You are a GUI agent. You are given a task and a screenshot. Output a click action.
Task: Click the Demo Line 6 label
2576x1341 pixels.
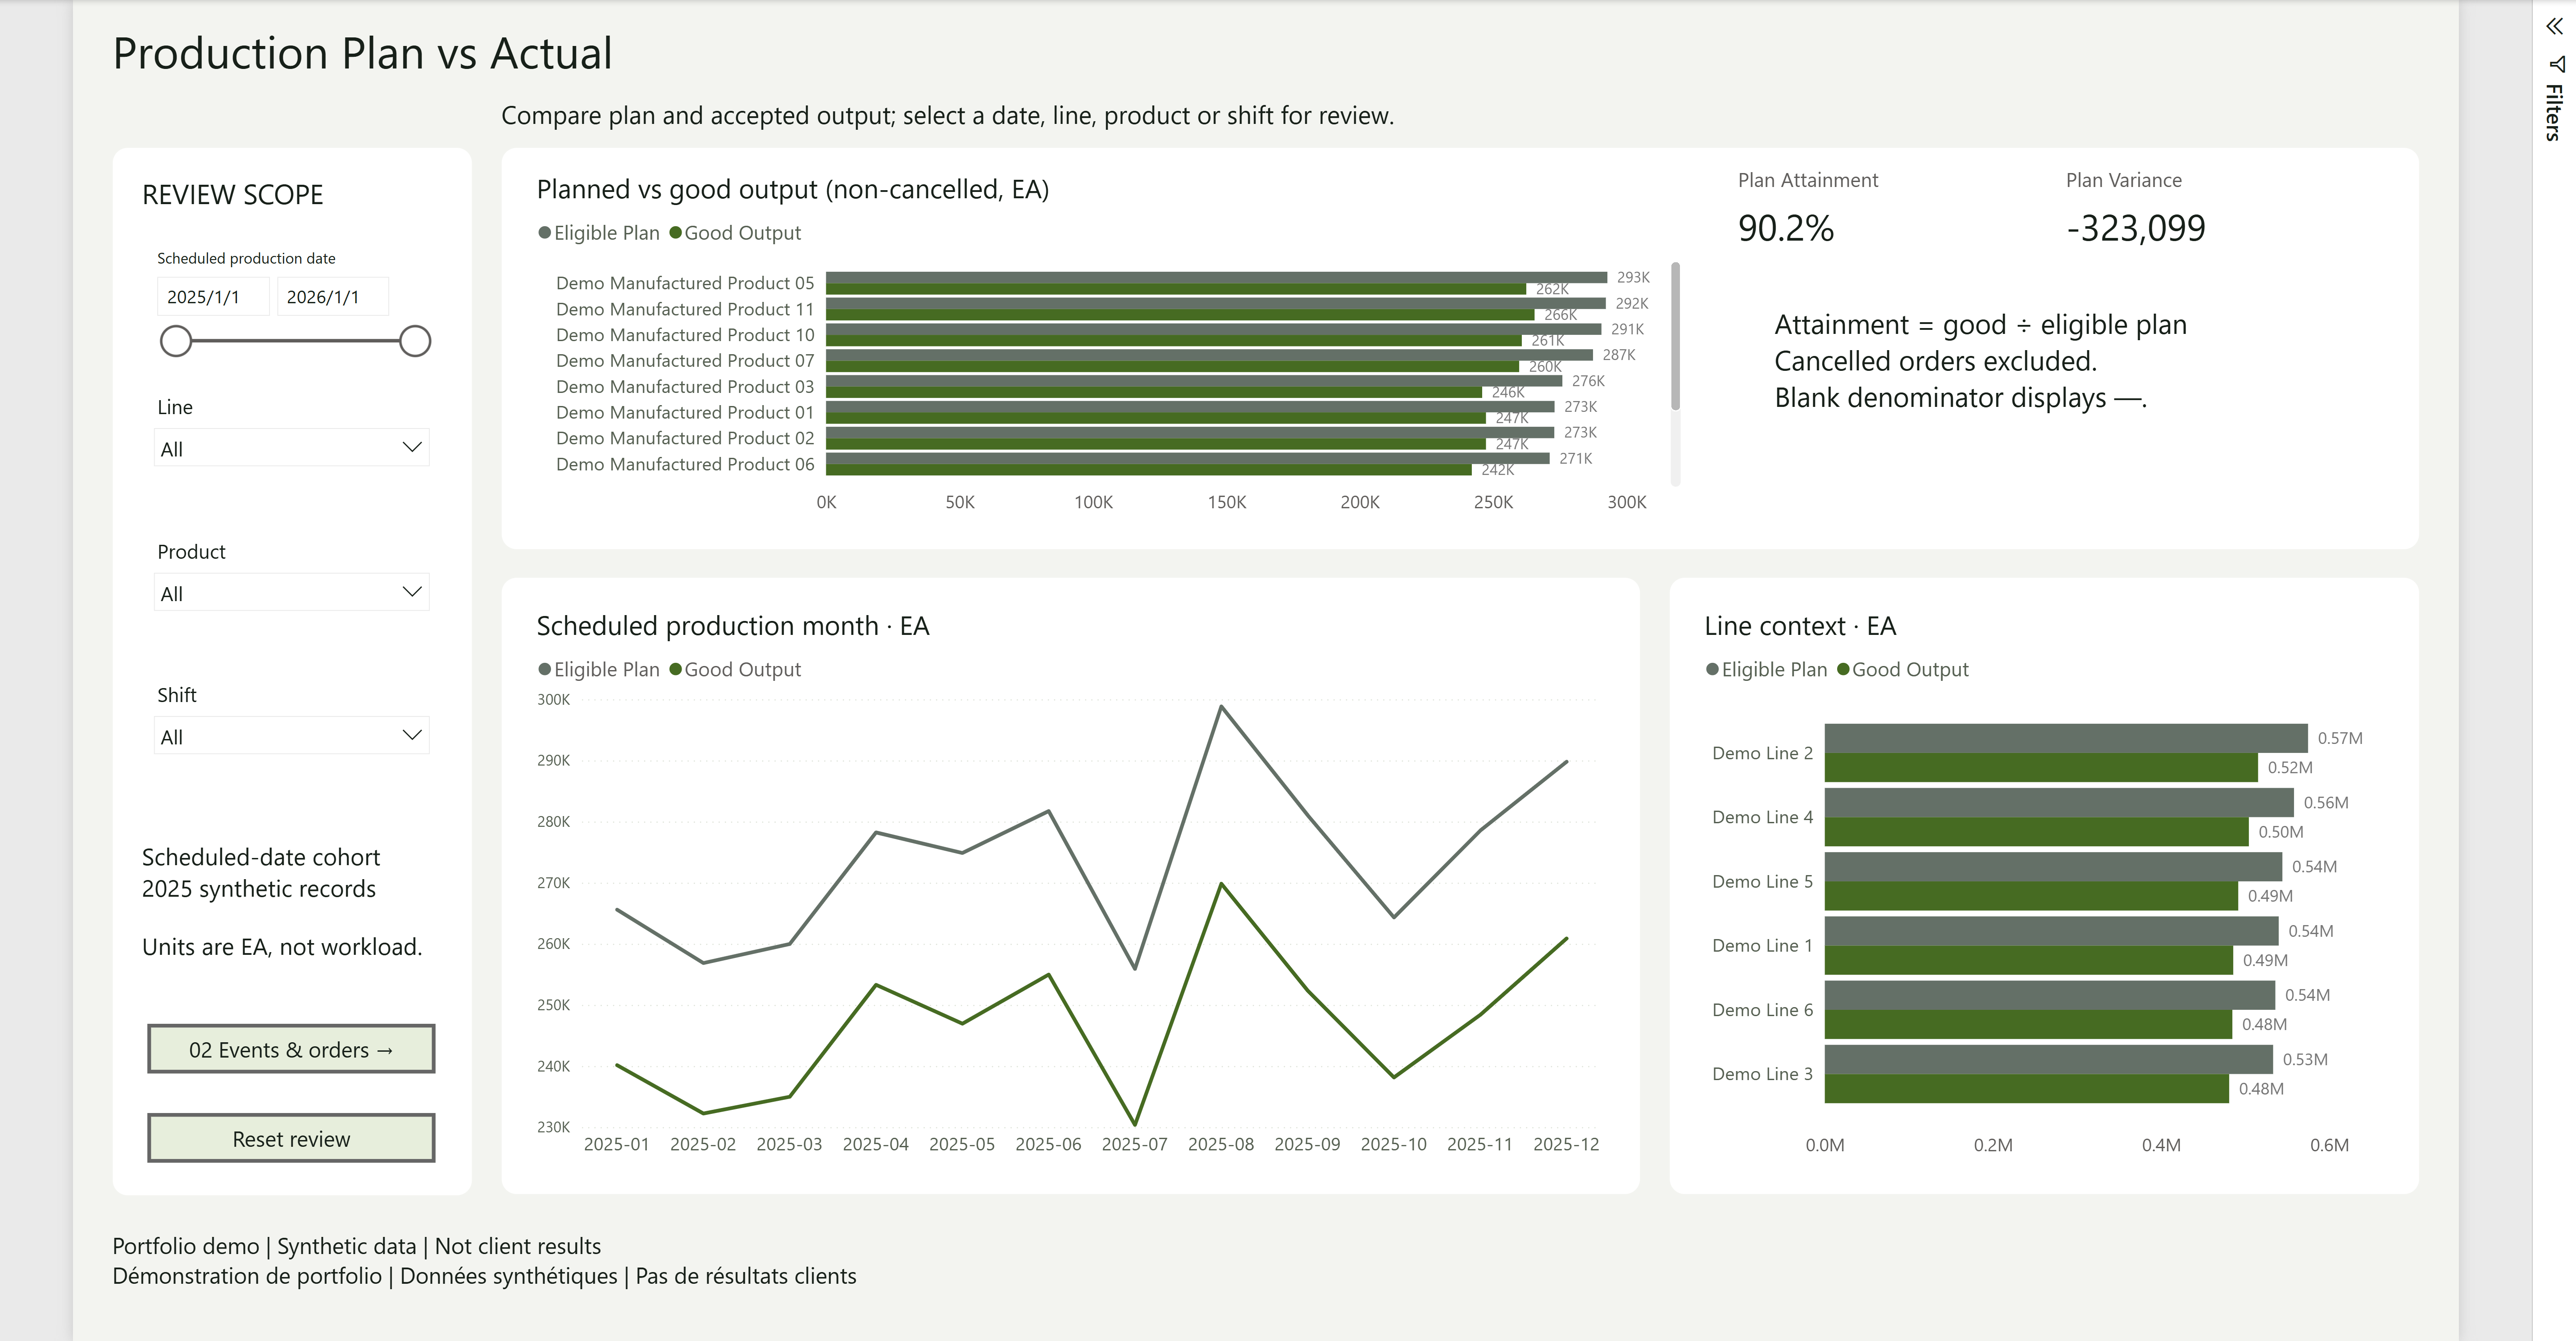(1762, 1010)
